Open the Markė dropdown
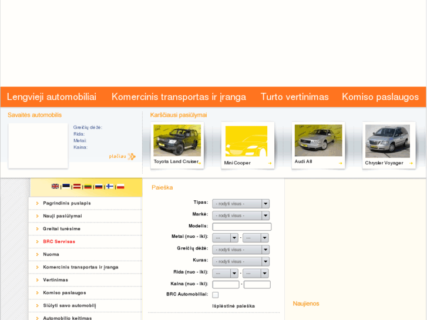This screenshot has height=320, width=427. [241, 215]
